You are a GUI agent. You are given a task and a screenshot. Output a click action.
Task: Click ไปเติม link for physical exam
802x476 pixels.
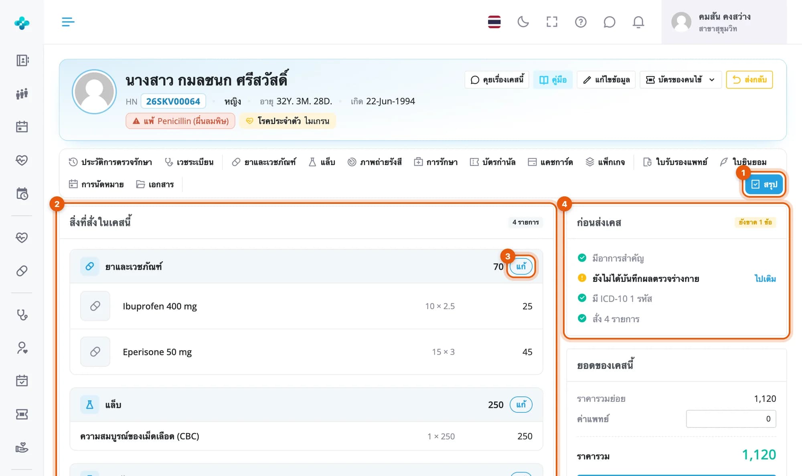(765, 278)
